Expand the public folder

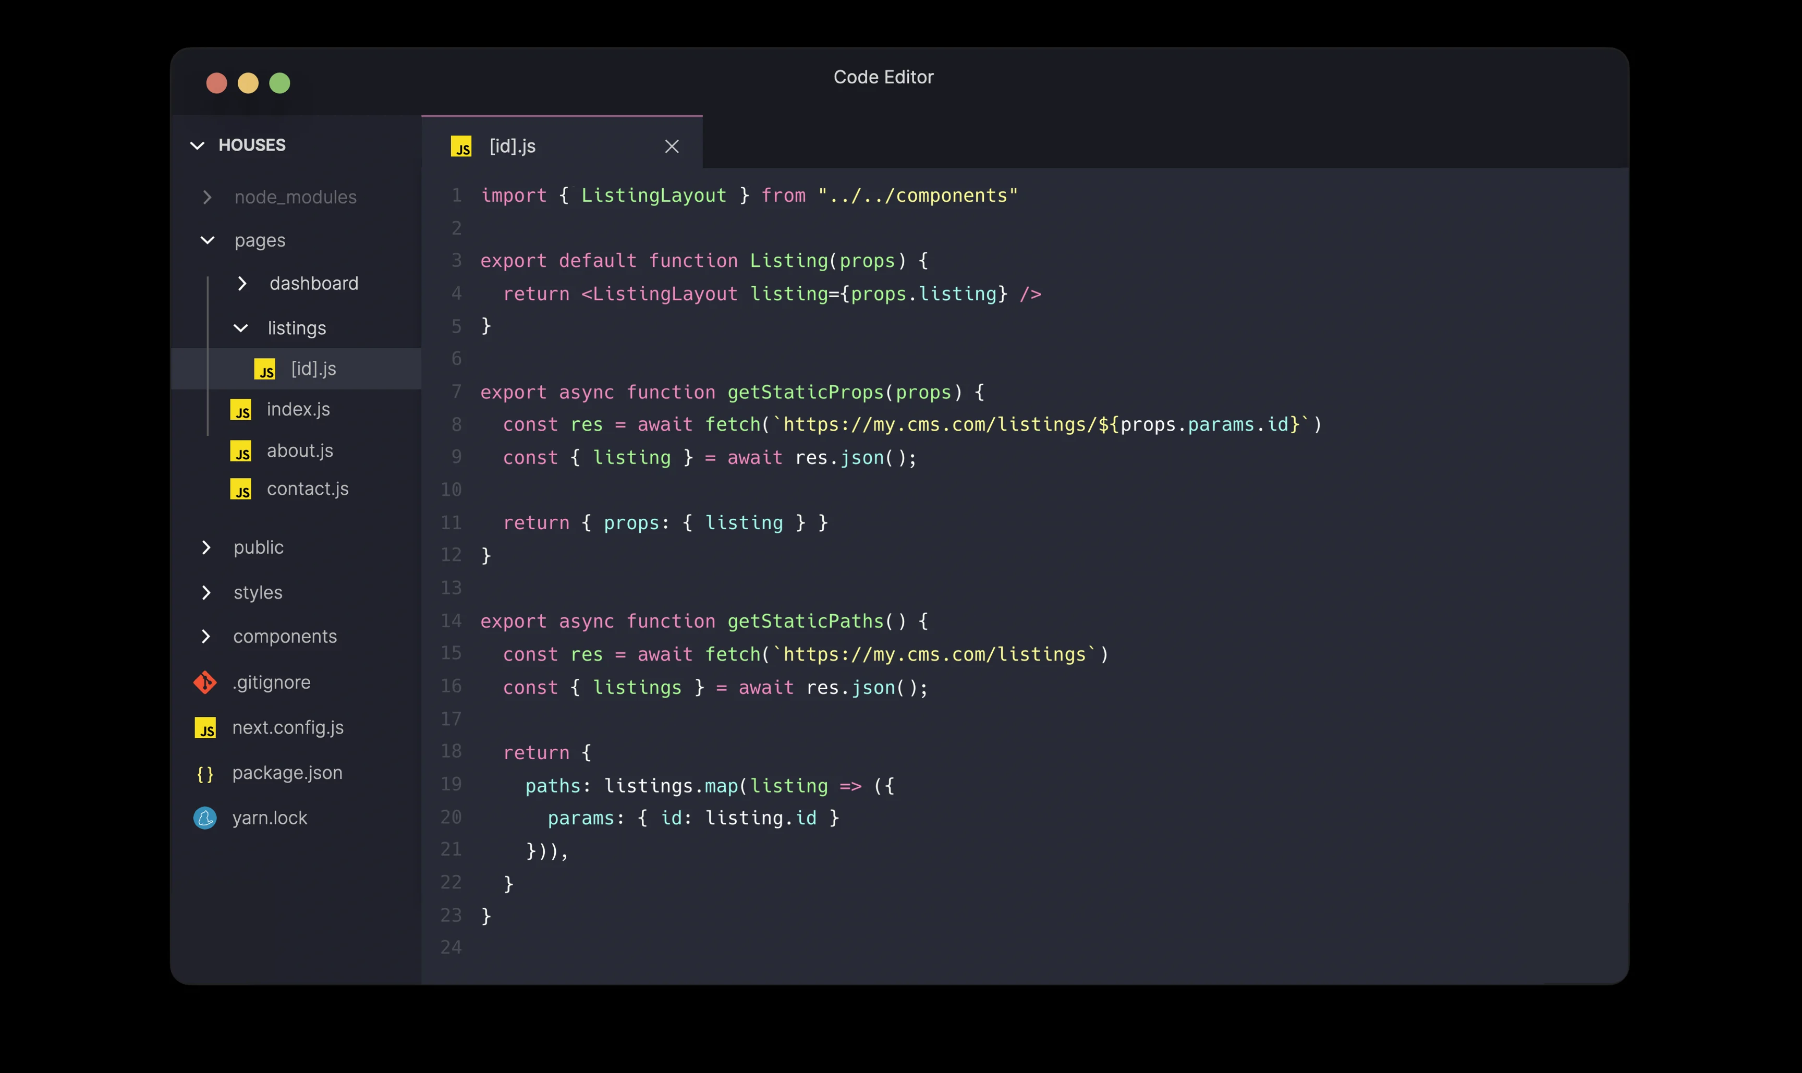[x=206, y=547]
